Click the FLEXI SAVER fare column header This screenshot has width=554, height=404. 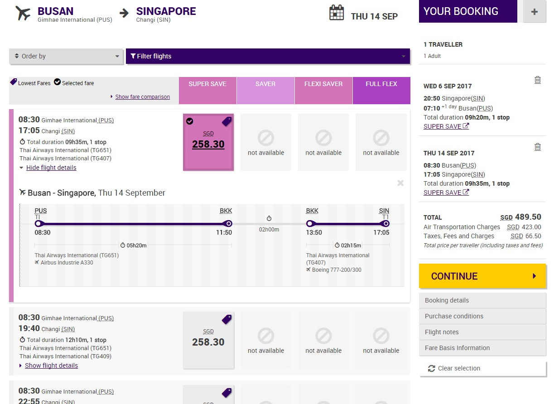pyautogui.click(x=323, y=91)
